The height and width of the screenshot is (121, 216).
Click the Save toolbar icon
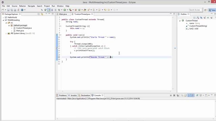click(8, 10)
